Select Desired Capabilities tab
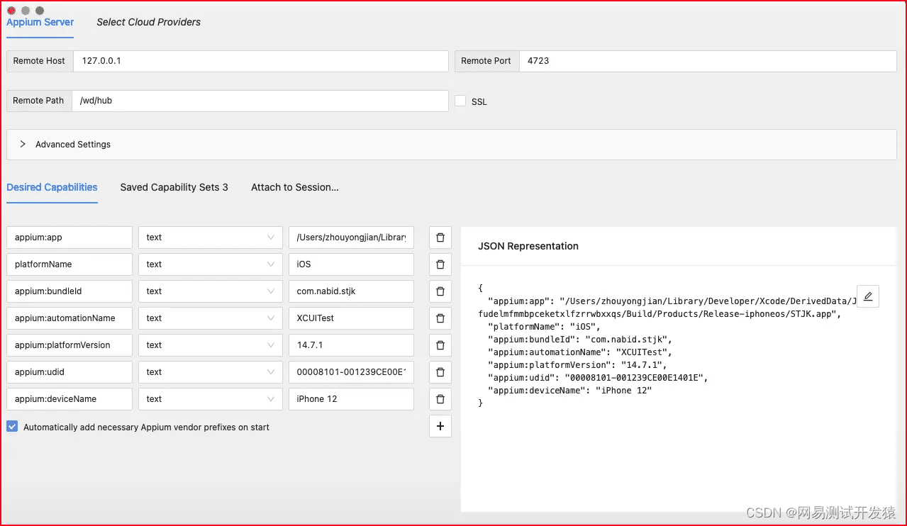Image resolution: width=907 pixels, height=526 pixels. [x=52, y=187]
